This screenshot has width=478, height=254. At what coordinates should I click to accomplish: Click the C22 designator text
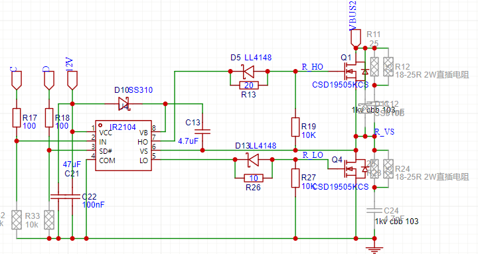[x=90, y=197]
